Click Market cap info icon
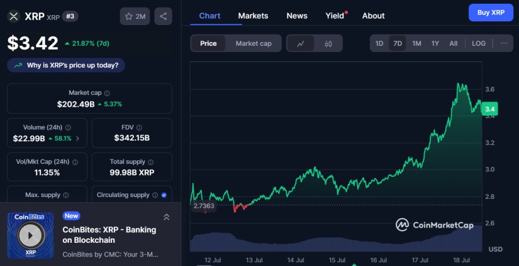The image size is (519, 266). click(x=107, y=93)
